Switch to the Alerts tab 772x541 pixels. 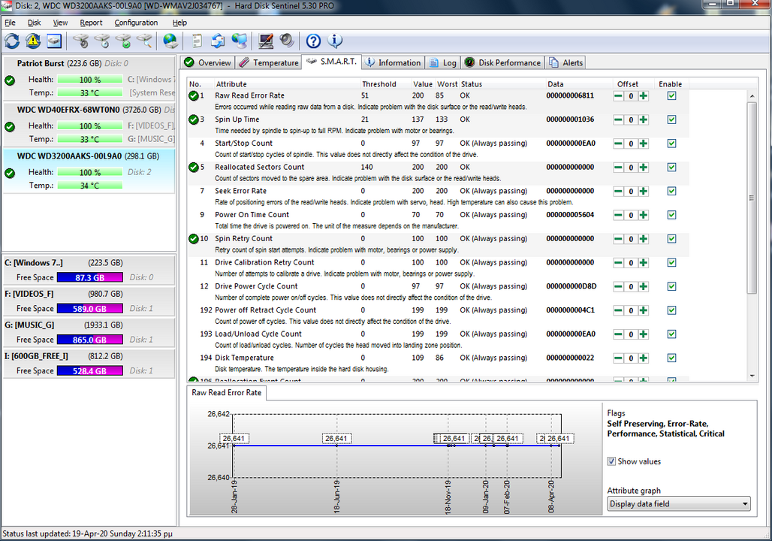click(x=566, y=62)
